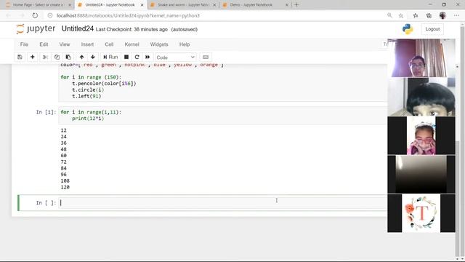Click the print(12*i) code line
Image resolution: width=465 pixels, height=262 pixels.
point(88,118)
